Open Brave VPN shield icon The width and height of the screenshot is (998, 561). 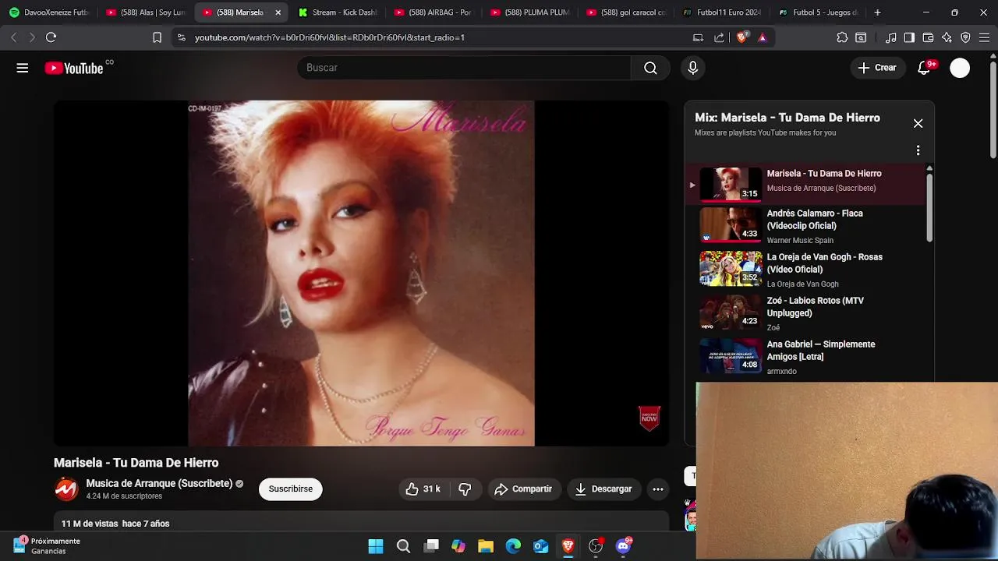click(x=965, y=37)
